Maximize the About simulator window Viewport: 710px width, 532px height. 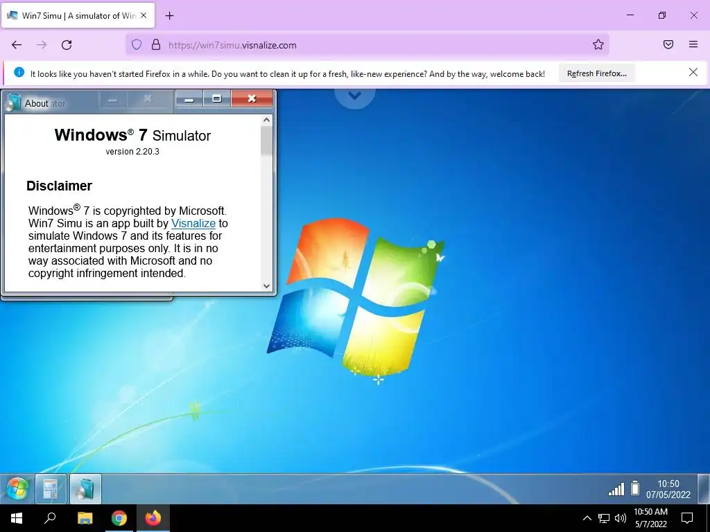click(217, 99)
